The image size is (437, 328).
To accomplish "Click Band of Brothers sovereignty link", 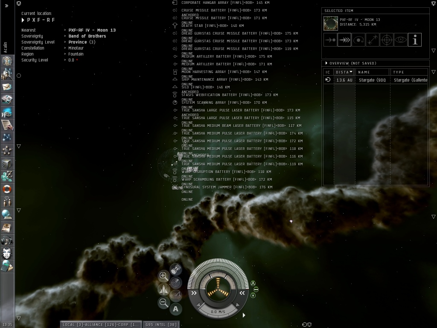I will coord(87,36).
